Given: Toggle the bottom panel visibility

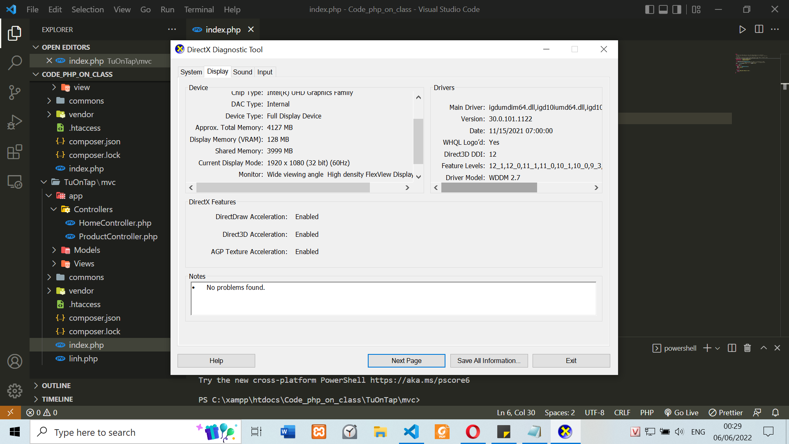Looking at the screenshot, I should tap(663, 9).
